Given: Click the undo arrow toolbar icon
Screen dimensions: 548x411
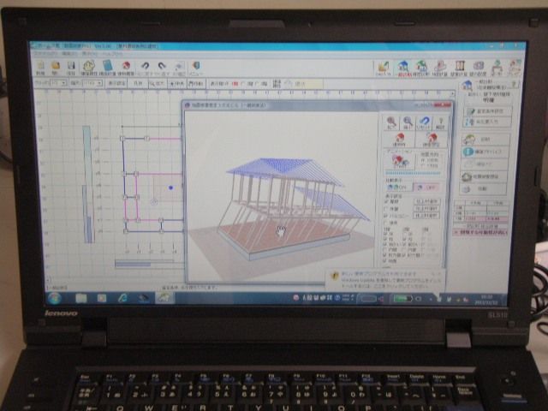Looking at the screenshot, I should [x=145, y=67].
